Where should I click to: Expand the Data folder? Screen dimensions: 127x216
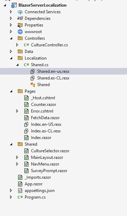point(11,52)
